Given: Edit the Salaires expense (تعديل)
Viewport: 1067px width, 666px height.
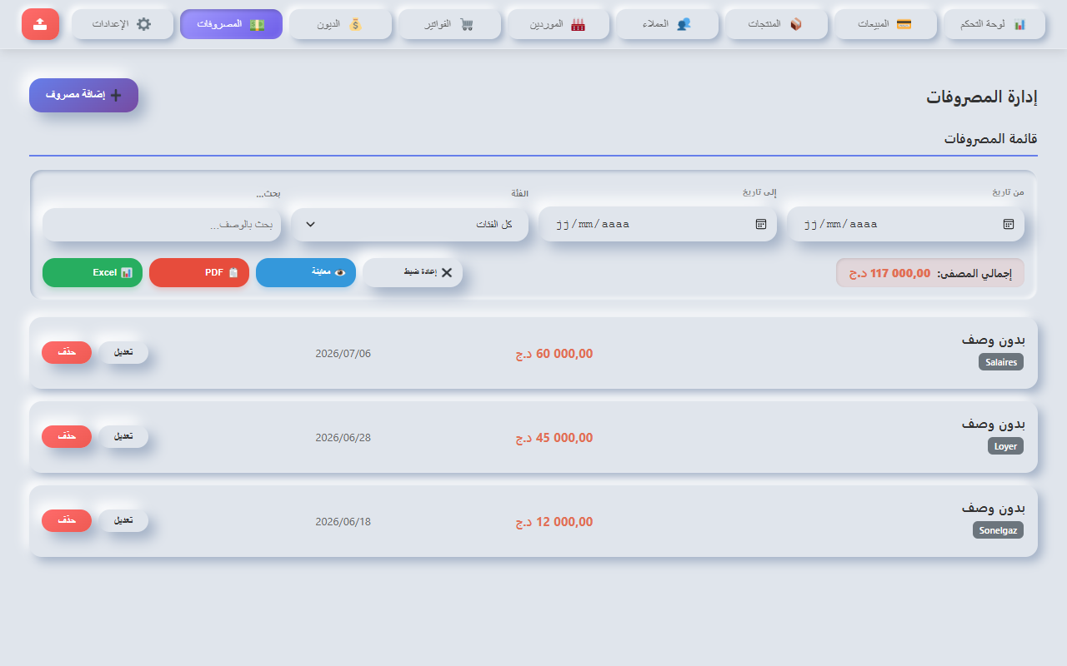Looking at the screenshot, I should point(123,352).
